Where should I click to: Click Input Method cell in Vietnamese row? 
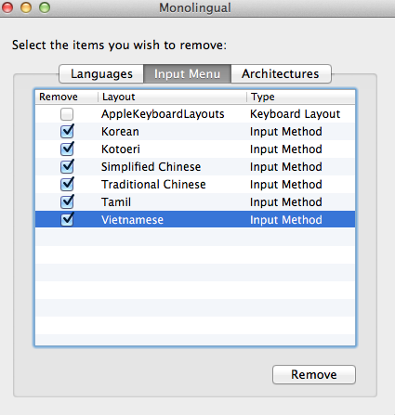286,220
